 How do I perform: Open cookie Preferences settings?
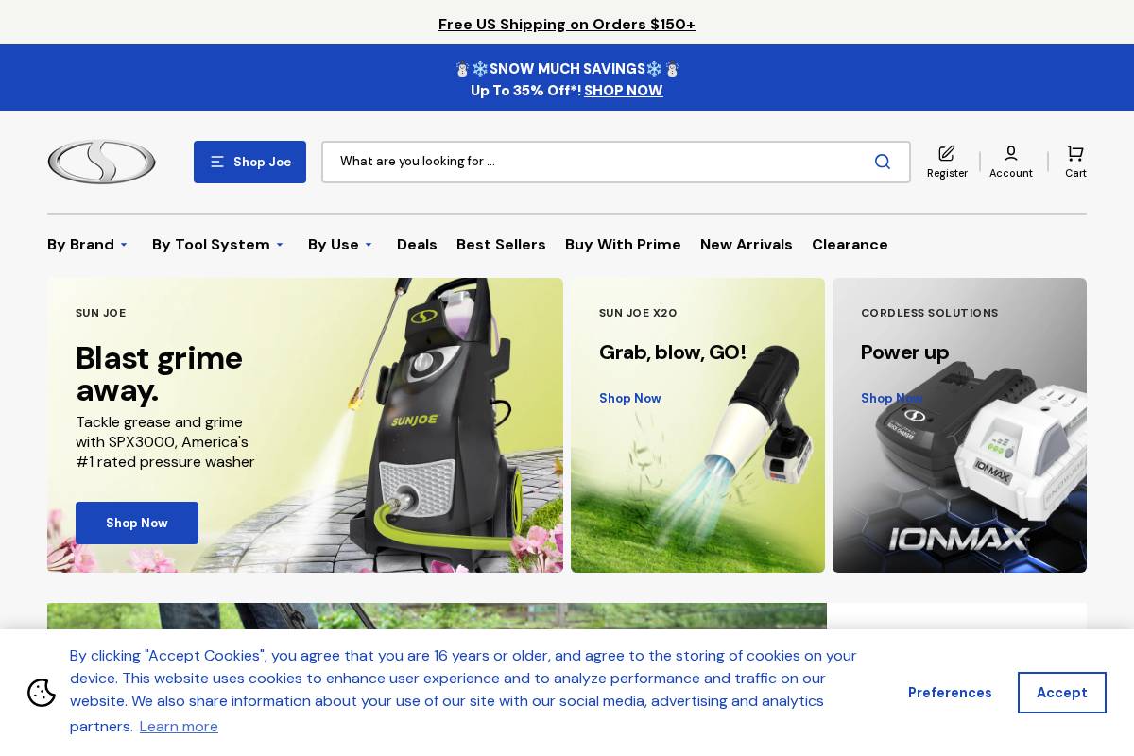click(950, 693)
